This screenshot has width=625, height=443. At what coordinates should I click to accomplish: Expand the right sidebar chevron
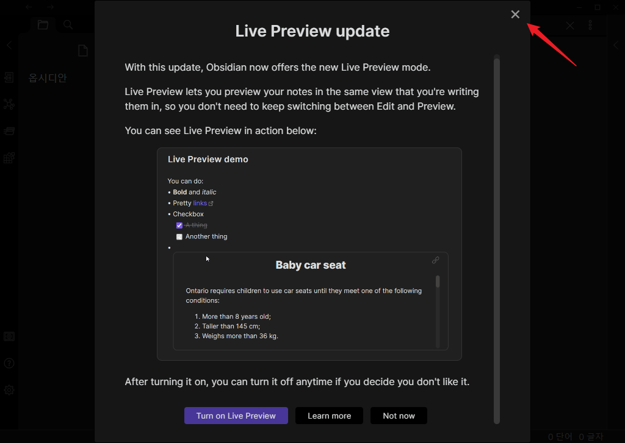pos(616,45)
